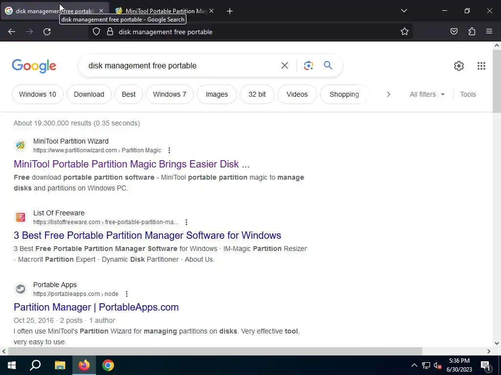This screenshot has width=501, height=375.
Task: Click the List Of Freeware favicon
Action: point(21,217)
